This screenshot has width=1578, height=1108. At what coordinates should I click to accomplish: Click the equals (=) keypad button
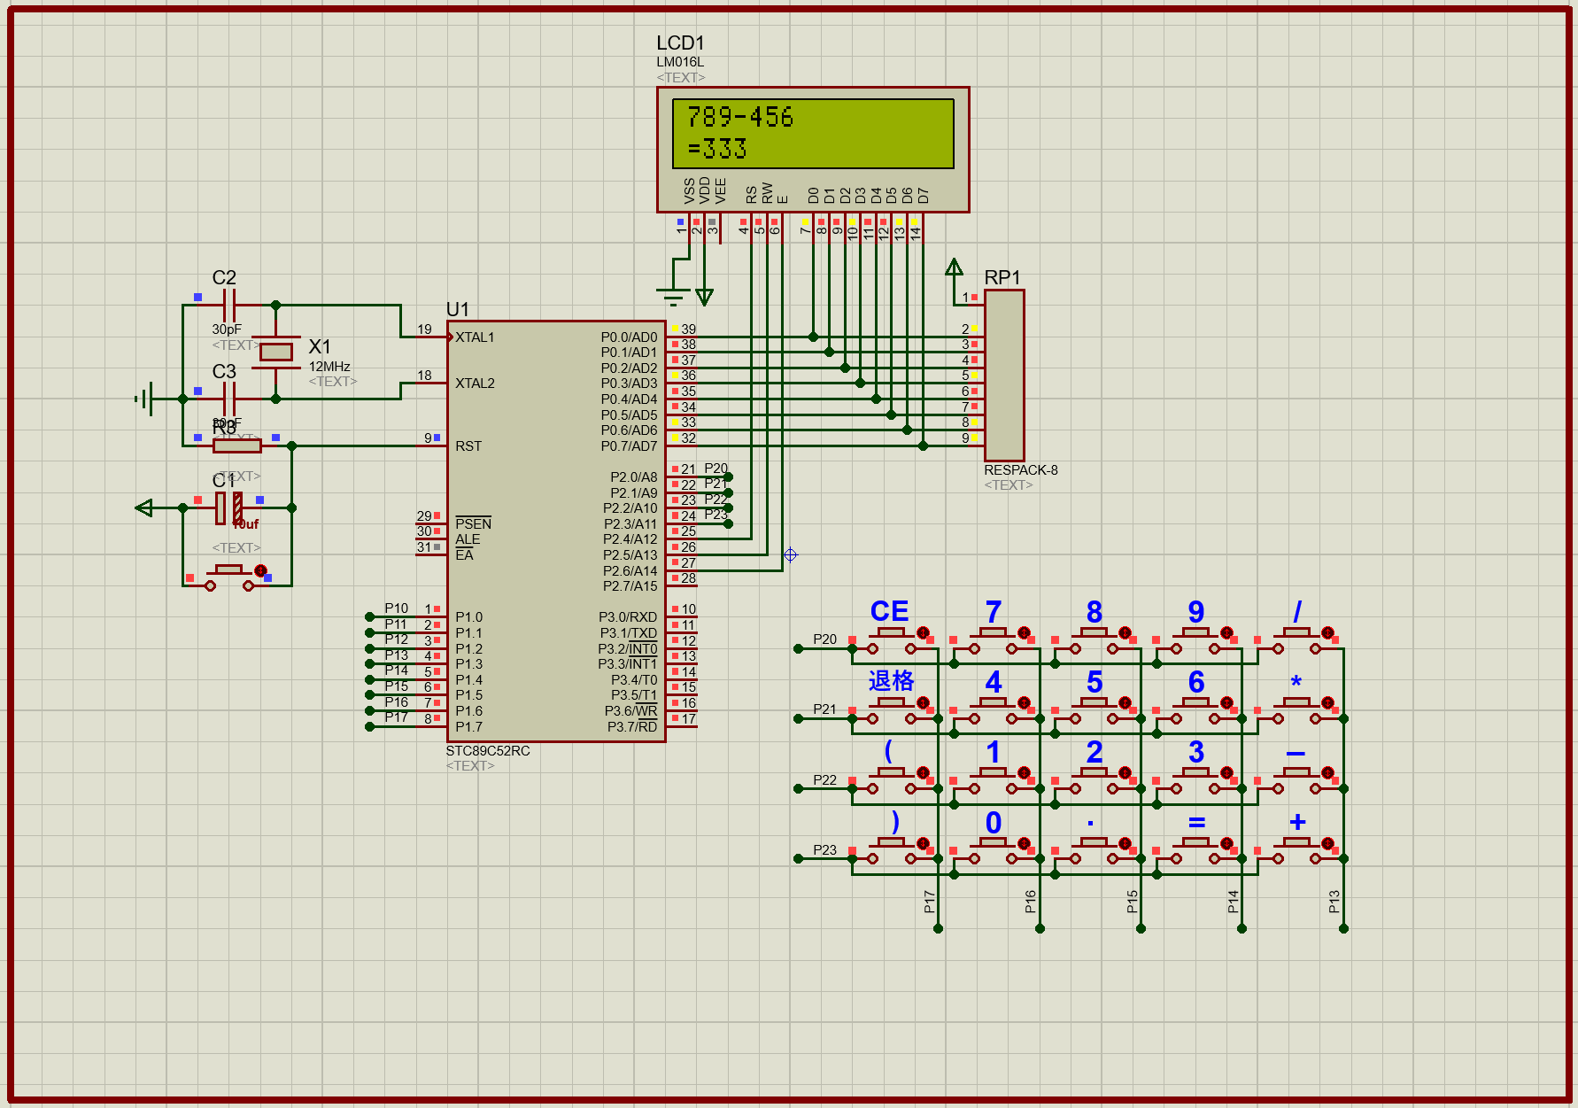pos(1195,850)
